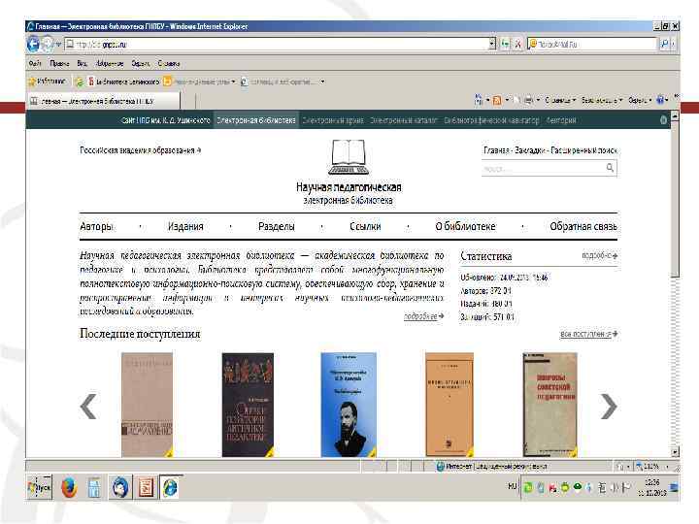Open the Ссылки section link
The height and width of the screenshot is (524, 699).
[365, 226]
